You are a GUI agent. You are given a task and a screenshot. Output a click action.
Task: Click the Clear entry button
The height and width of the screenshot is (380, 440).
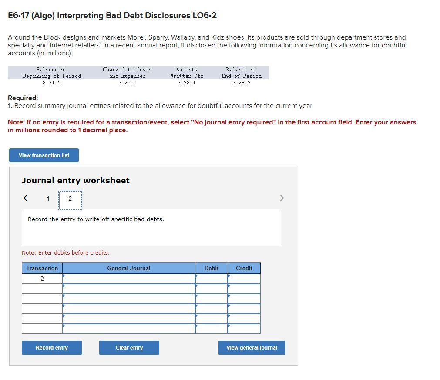pyautogui.click(x=129, y=347)
